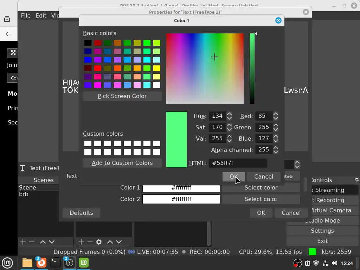
Task: Click the Hue value input field
Action: click(x=218, y=116)
